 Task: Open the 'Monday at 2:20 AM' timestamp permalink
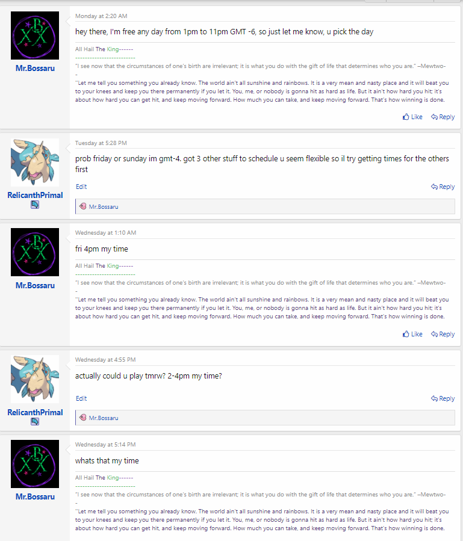pos(101,16)
